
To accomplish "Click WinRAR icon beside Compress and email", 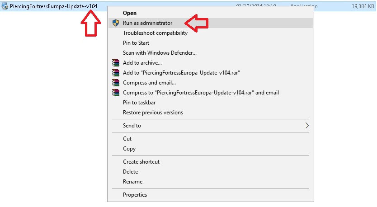I will coord(116,83).
